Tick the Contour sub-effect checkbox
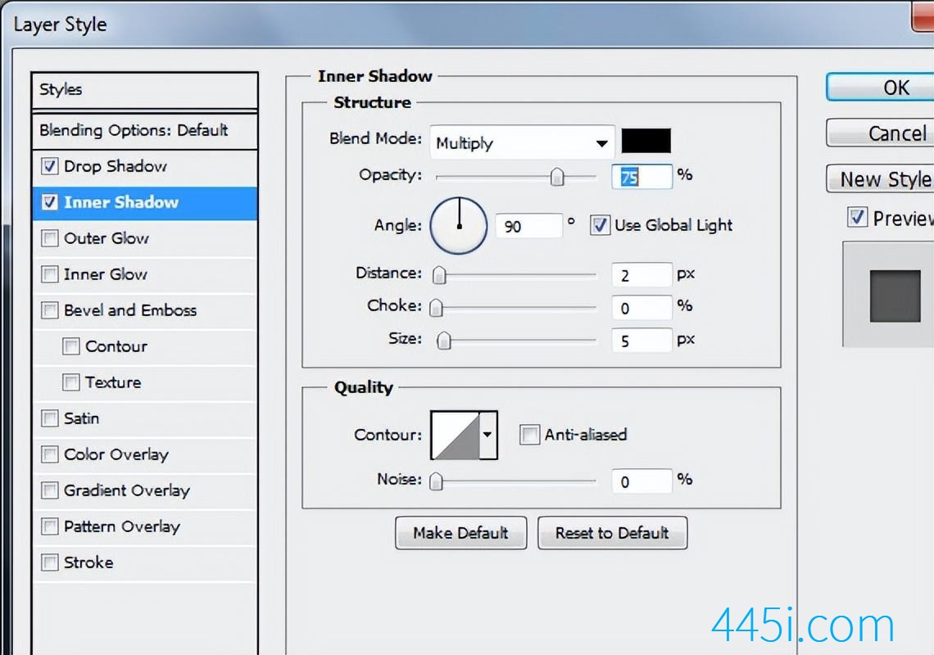The height and width of the screenshot is (655, 934). 71,346
